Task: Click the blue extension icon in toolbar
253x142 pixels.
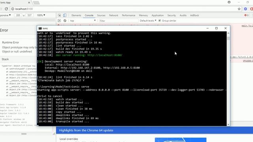Action: pos(245,9)
